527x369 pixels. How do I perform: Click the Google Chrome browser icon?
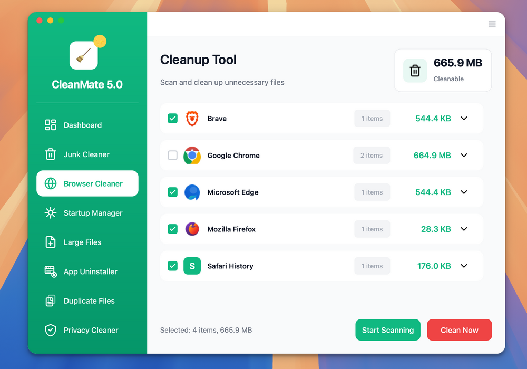coord(192,156)
